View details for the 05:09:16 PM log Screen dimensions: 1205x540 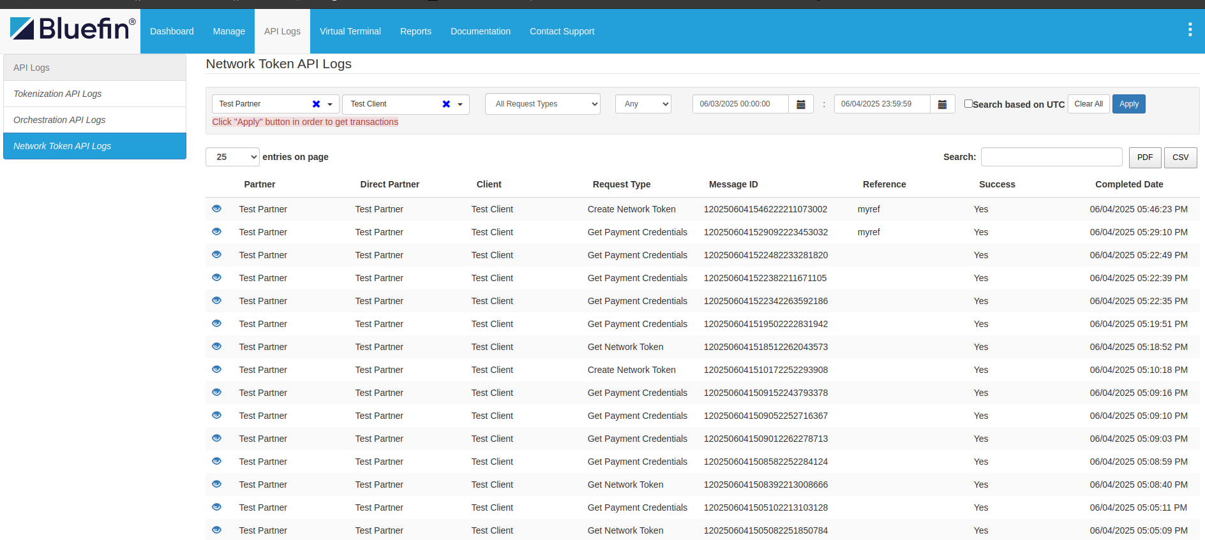pyautogui.click(x=216, y=392)
